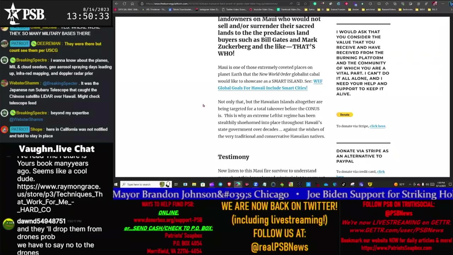Open volume control in system tray

[427, 184]
